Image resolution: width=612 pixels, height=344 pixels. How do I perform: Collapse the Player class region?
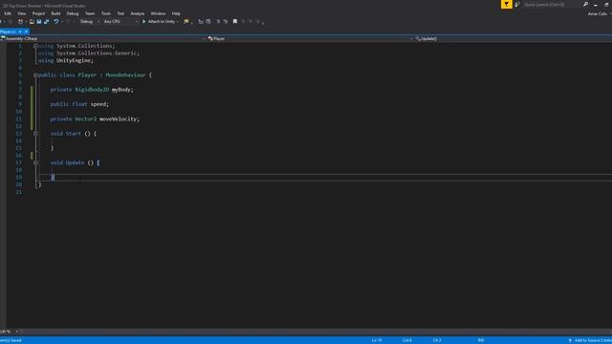coord(35,75)
